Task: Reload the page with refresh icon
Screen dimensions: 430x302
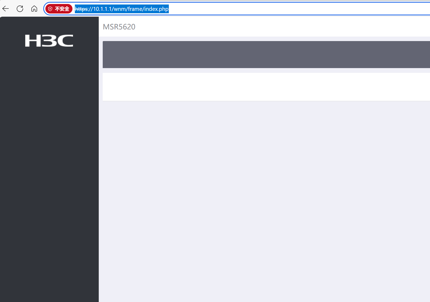Action: click(x=20, y=9)
